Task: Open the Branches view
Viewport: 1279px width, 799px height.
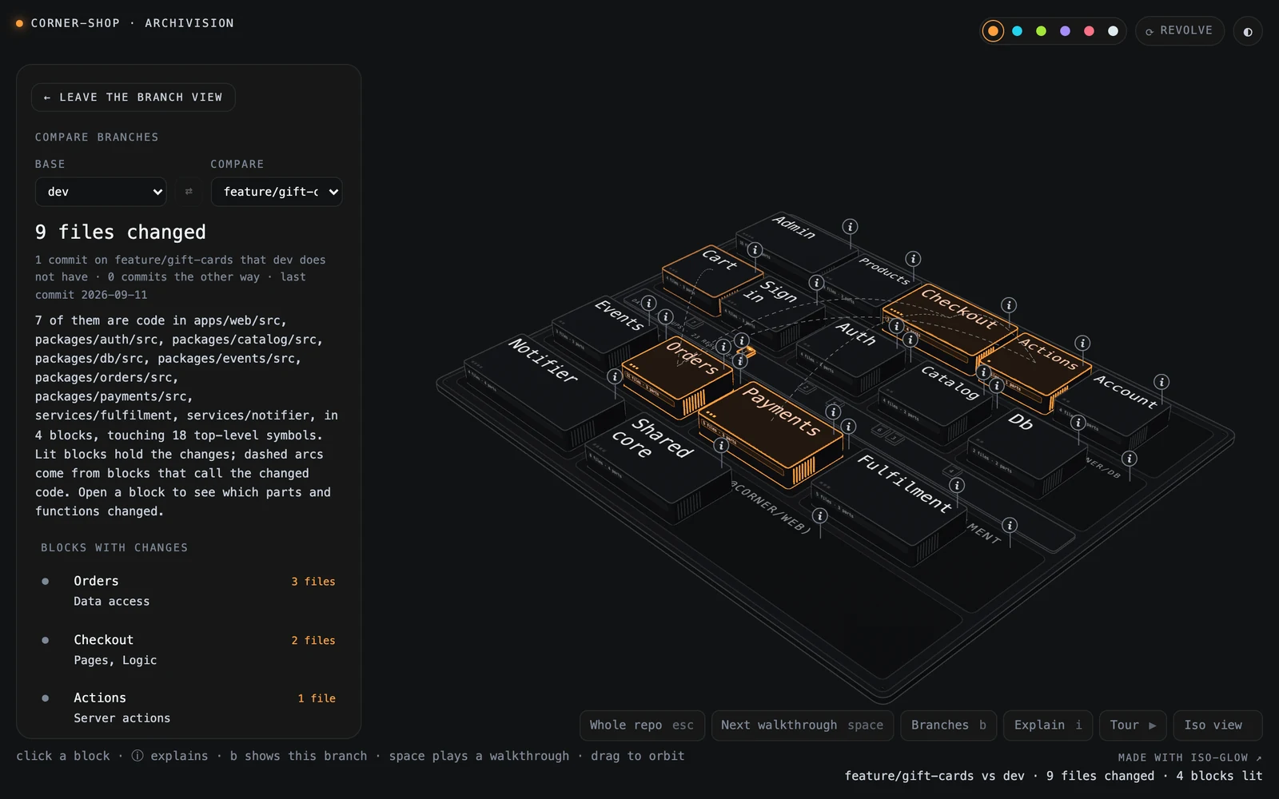Action: coord(949,725)
